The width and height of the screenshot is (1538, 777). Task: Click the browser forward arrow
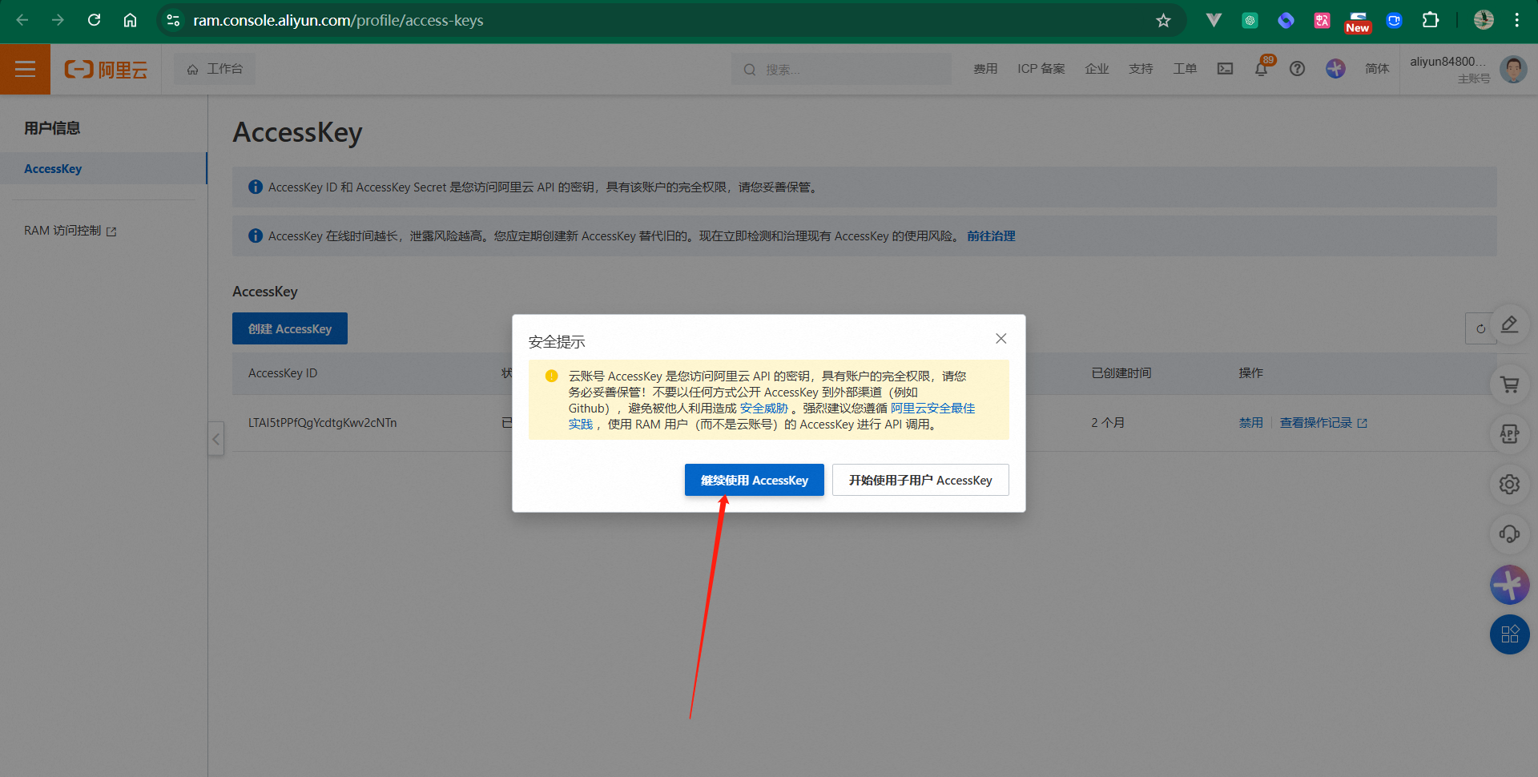tap(58, 20)
